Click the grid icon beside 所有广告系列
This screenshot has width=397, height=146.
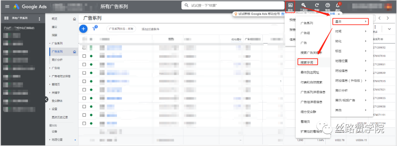pos(7,18)
